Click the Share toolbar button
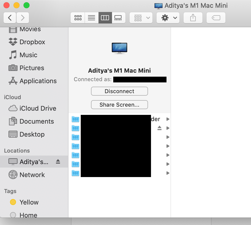 [x=193, y=18]
